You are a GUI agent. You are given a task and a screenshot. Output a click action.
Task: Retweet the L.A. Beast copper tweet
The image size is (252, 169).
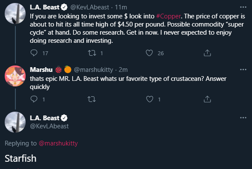tap(92, 53)
